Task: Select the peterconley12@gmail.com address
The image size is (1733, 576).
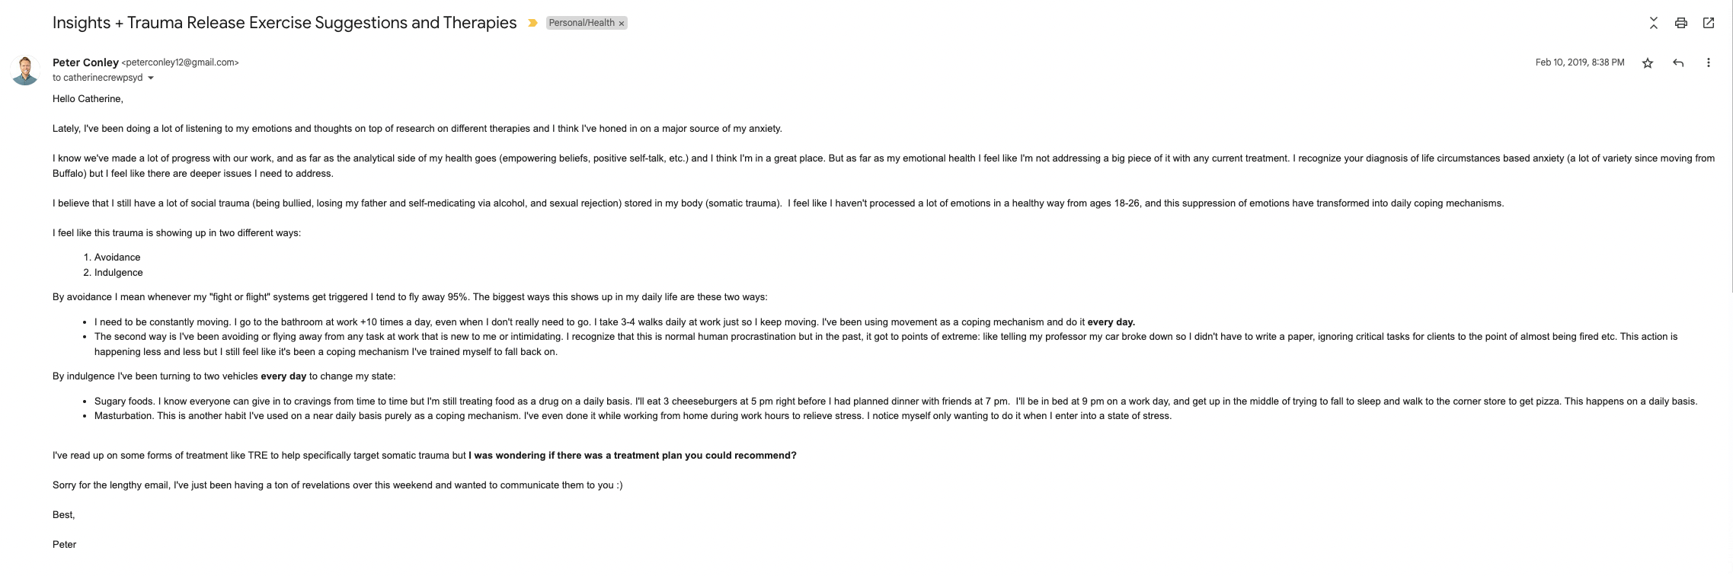Action: click(x=181, y=62)
